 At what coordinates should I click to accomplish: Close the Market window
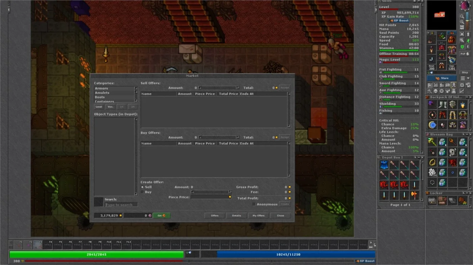[280, 215]
